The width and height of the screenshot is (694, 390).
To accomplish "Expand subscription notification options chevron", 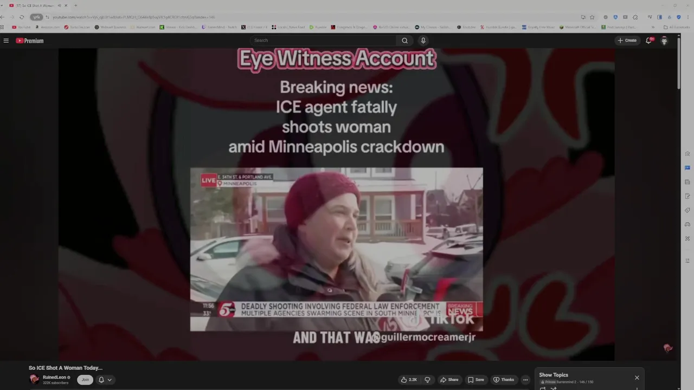I will tap(110, 380).
